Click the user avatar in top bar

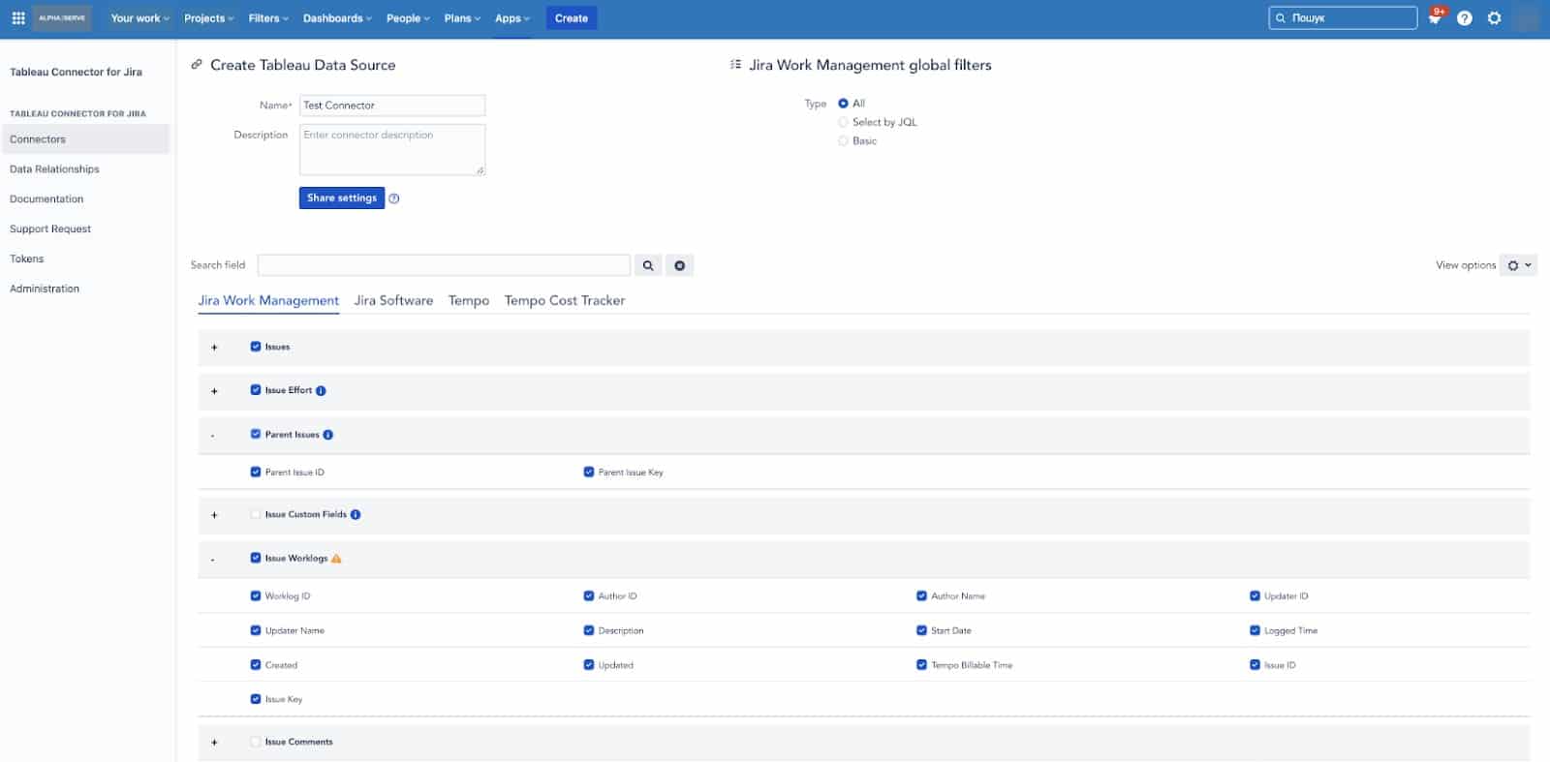pyautogui.click(x=1526, y=18)
